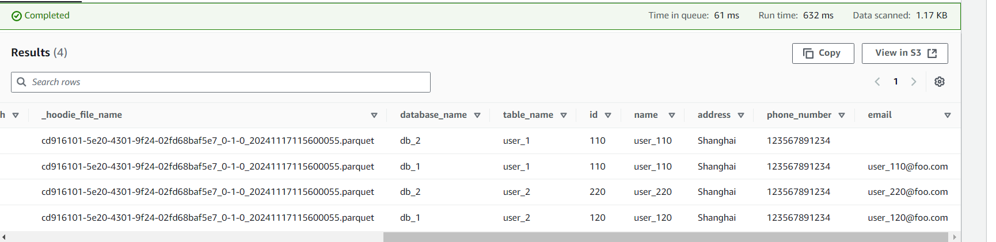The width and height of the screenshot is (996, 242).
Task: Go to the previous results page arrow
Action: pyautogui.click(x=877, y=82)
